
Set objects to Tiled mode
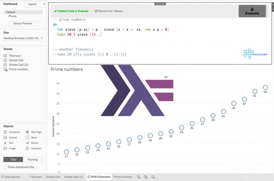pos(13,159)
